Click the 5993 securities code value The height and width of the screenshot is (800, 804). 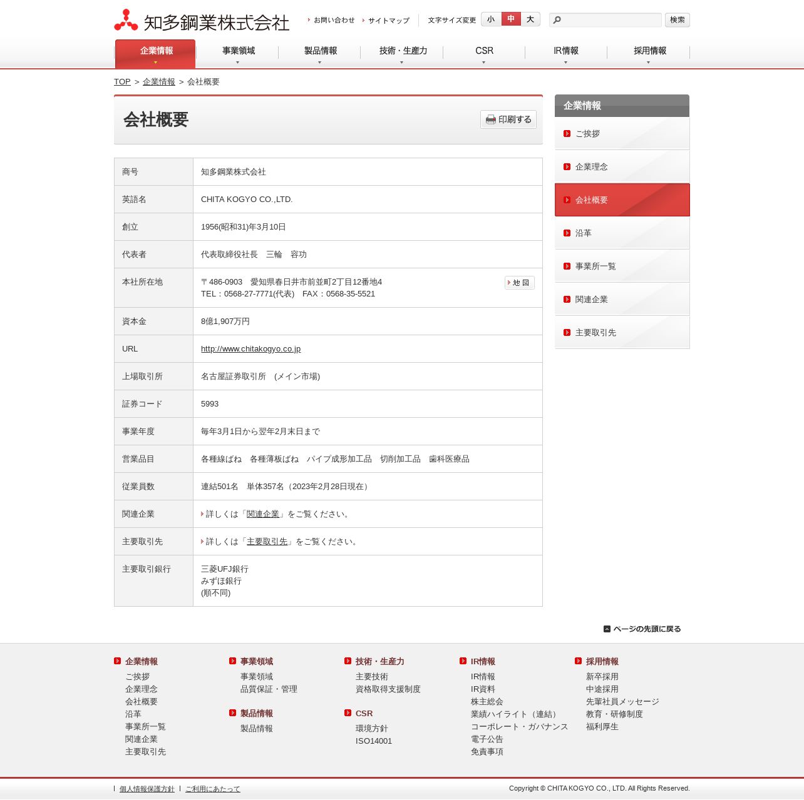coord(210,404)
